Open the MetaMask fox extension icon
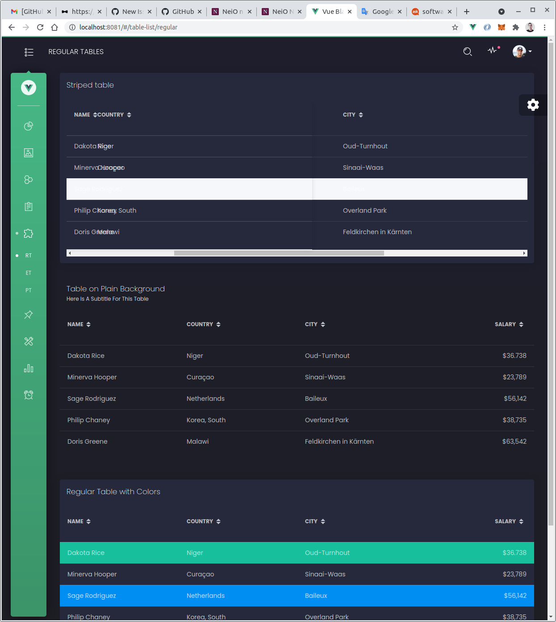 click(x=502, y=27)
